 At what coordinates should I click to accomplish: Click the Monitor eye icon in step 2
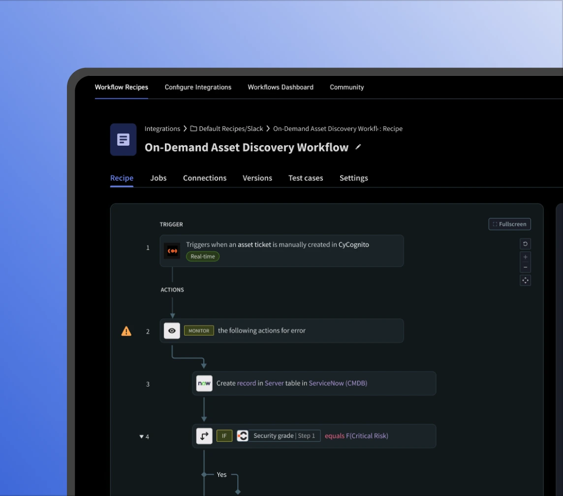click(x=172, y=331)
